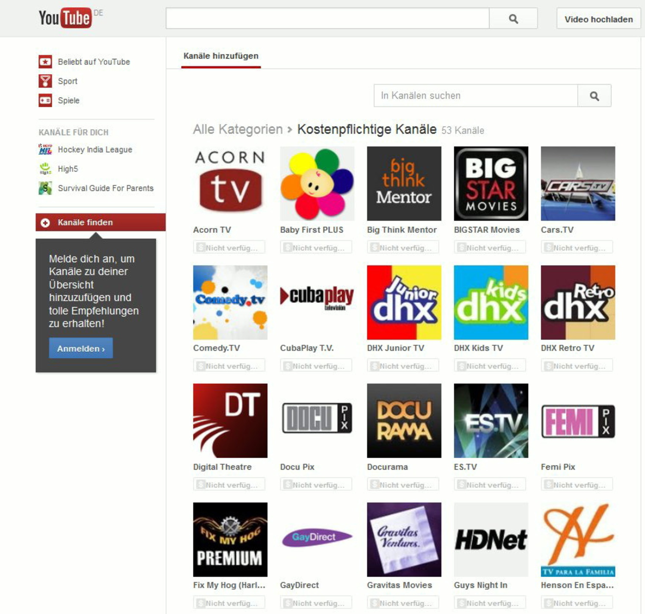Screen dimensions: 645x614
Task: Open the Acorn TV channel logo
Action: 230,183
